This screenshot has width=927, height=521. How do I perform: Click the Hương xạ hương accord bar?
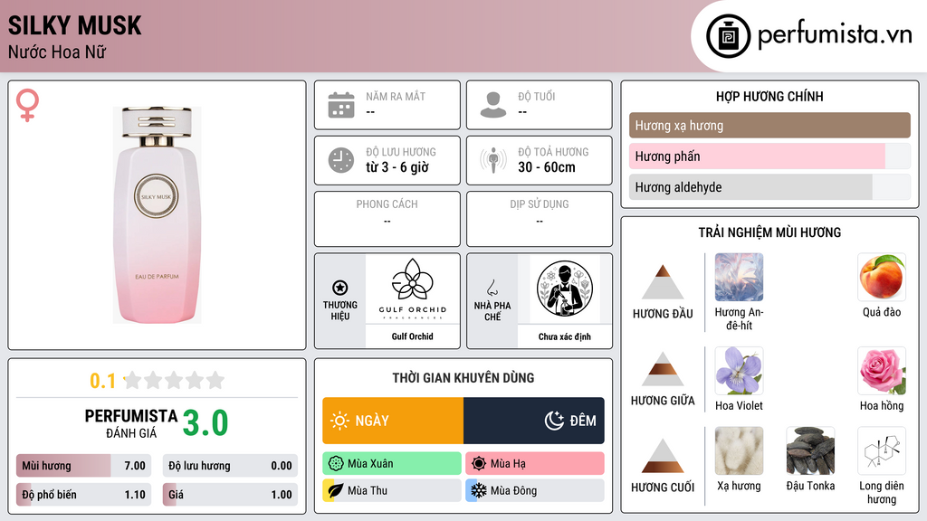point(769,125)
